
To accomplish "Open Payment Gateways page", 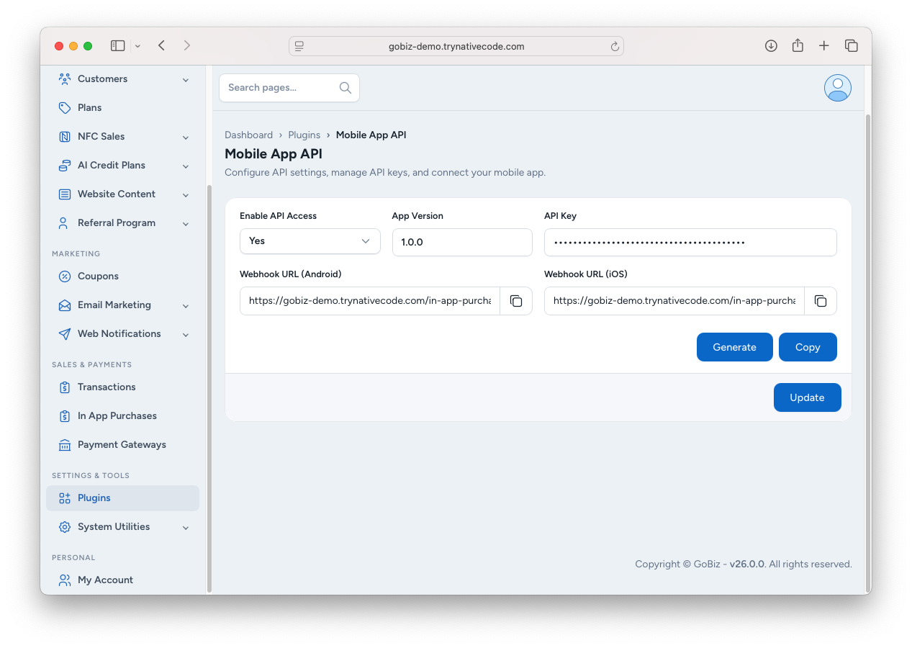I will (122, 445).
